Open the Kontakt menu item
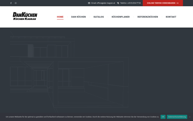This screenshot has width=193, height=121. pyautogui.click(x=171, y=17)
